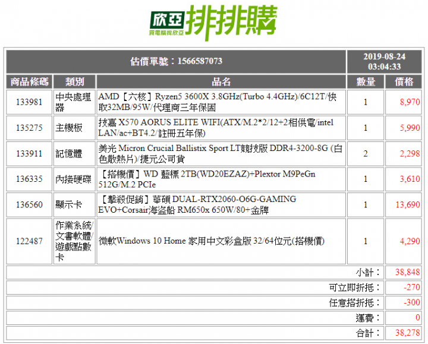This screenshot has height=344, width=428.
Task: Select the Micron Crucial Ballistix product name
Action: pyautogui.click(x=220, y=154)
